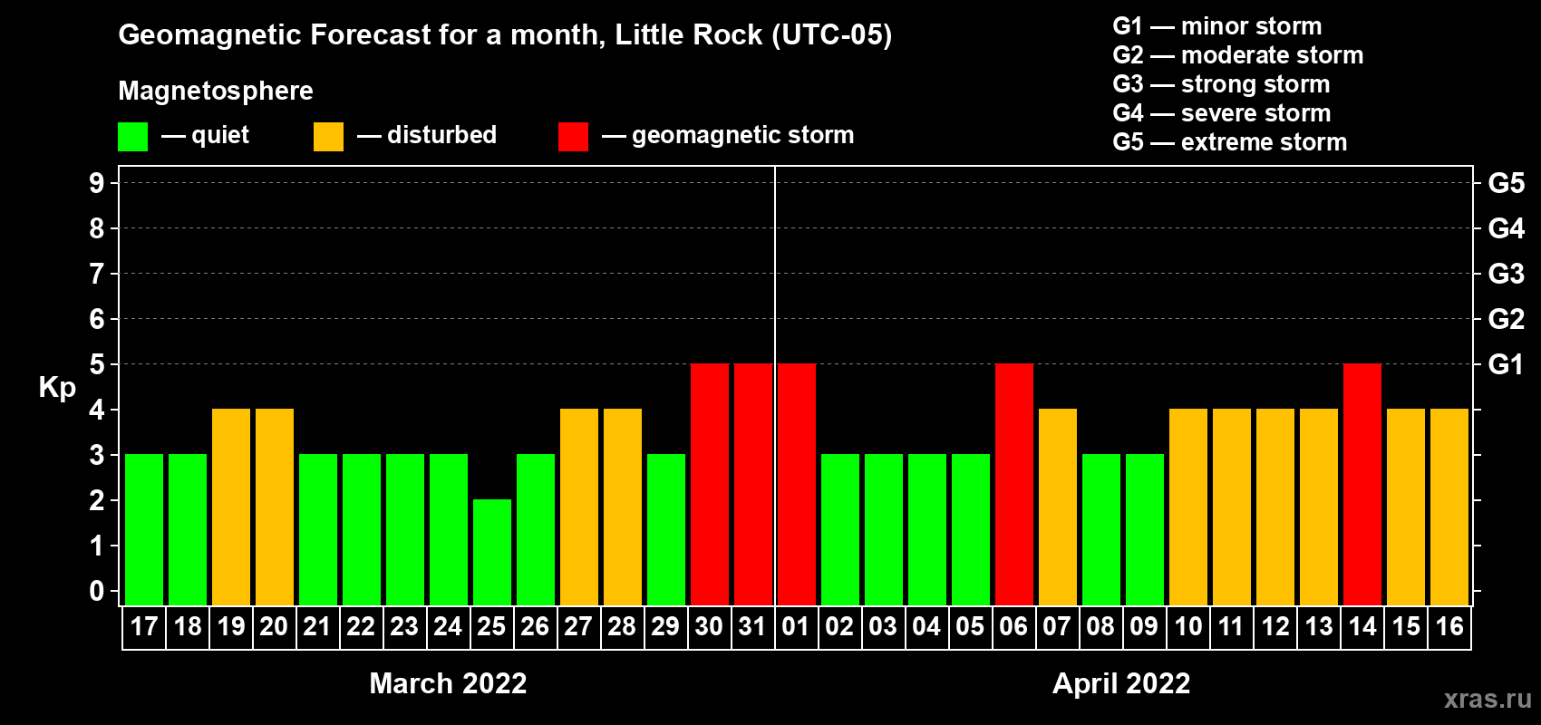This screenshot has height=725, width=1541.
Task: Click the Magnetosphere heading
Action: [216, 91]
